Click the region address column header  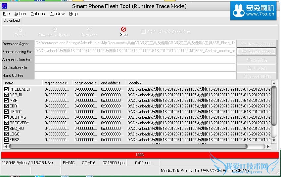pyautogui.click(x=57, y=83)
